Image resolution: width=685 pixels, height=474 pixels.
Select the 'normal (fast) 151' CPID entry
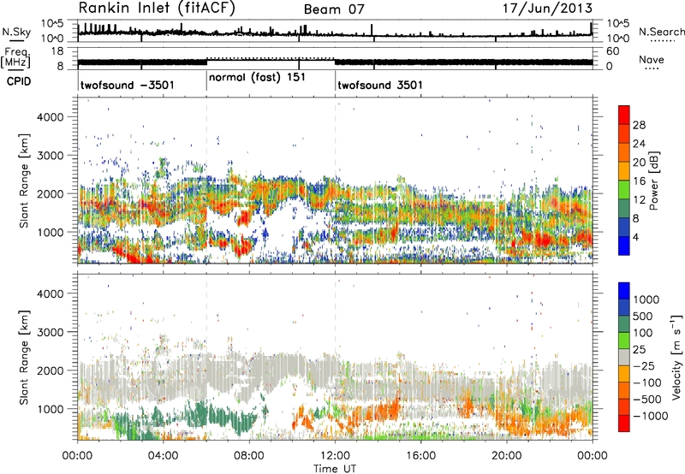tap(257, 78)
